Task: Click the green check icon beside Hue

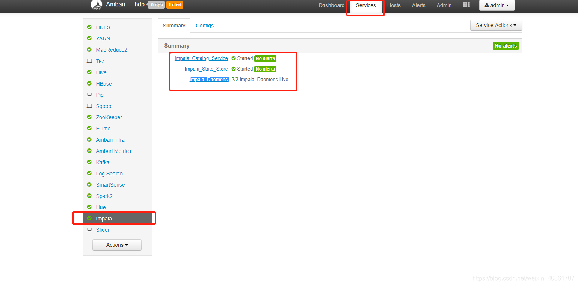Action: tap(89, 207)
